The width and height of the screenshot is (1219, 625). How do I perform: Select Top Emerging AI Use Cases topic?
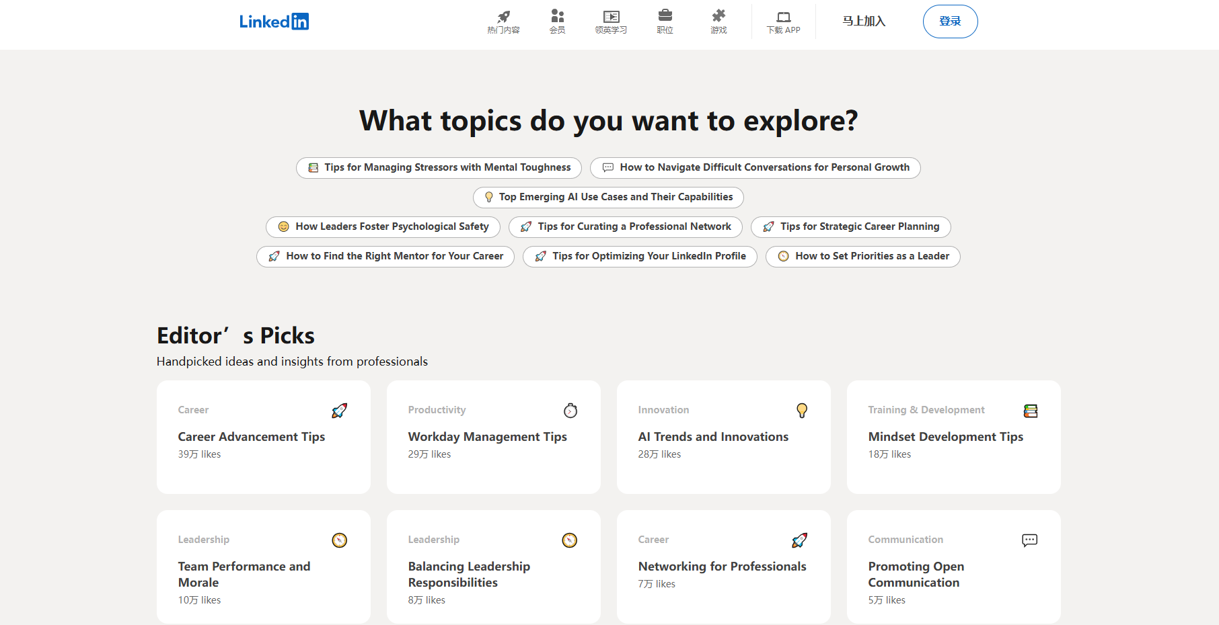pos(608,198)
